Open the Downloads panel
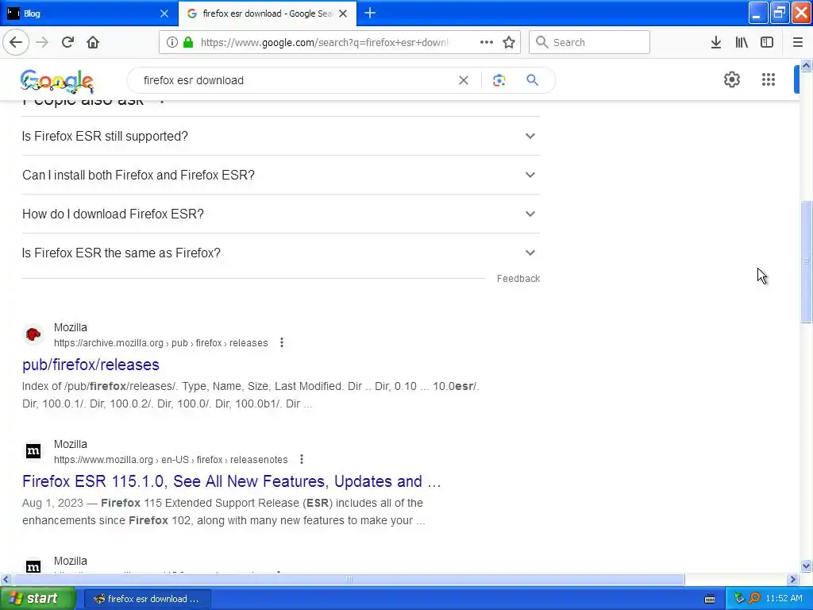 (x=716, y=42)
